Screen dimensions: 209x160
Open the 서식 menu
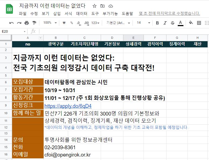pyautogui.click(x=68, y=13)
